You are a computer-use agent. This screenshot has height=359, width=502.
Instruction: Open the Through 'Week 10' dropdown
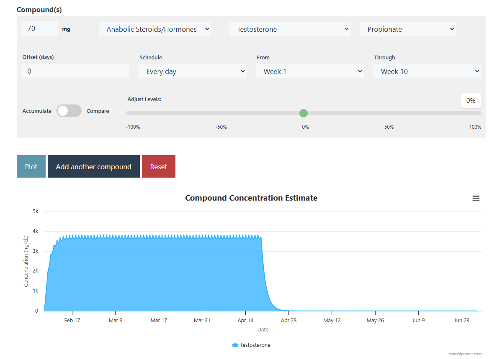427,71
